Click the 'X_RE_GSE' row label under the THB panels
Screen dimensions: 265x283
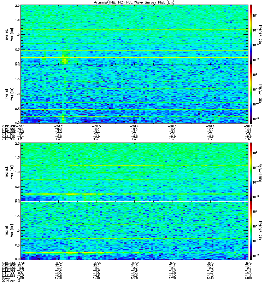(x=8, y=126)
